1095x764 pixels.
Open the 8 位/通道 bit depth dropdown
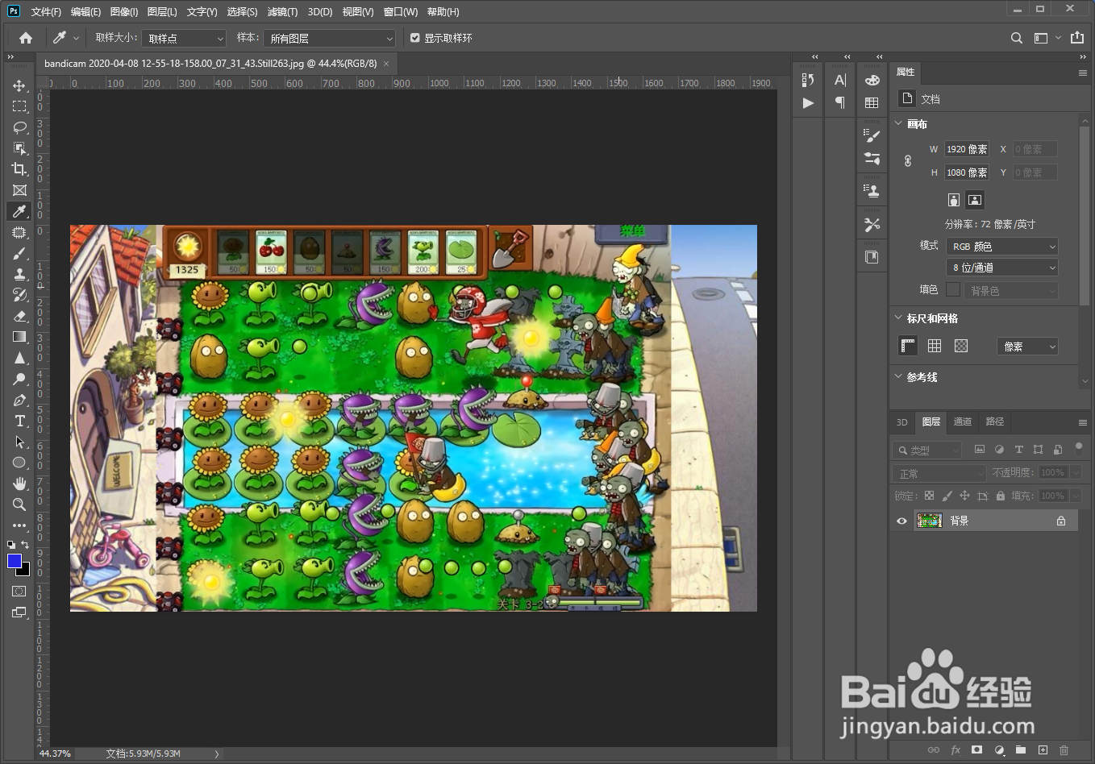[x=1001, y=268]
